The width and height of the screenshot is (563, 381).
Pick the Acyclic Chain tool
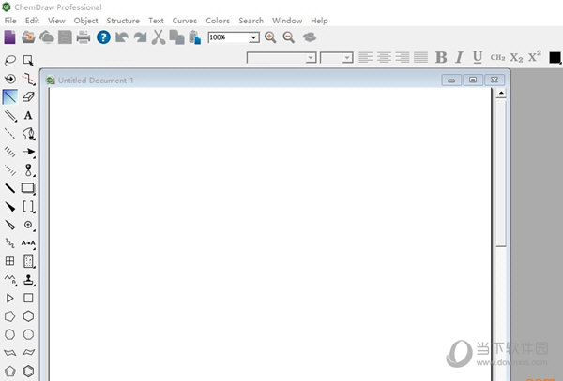pos(10,280)
